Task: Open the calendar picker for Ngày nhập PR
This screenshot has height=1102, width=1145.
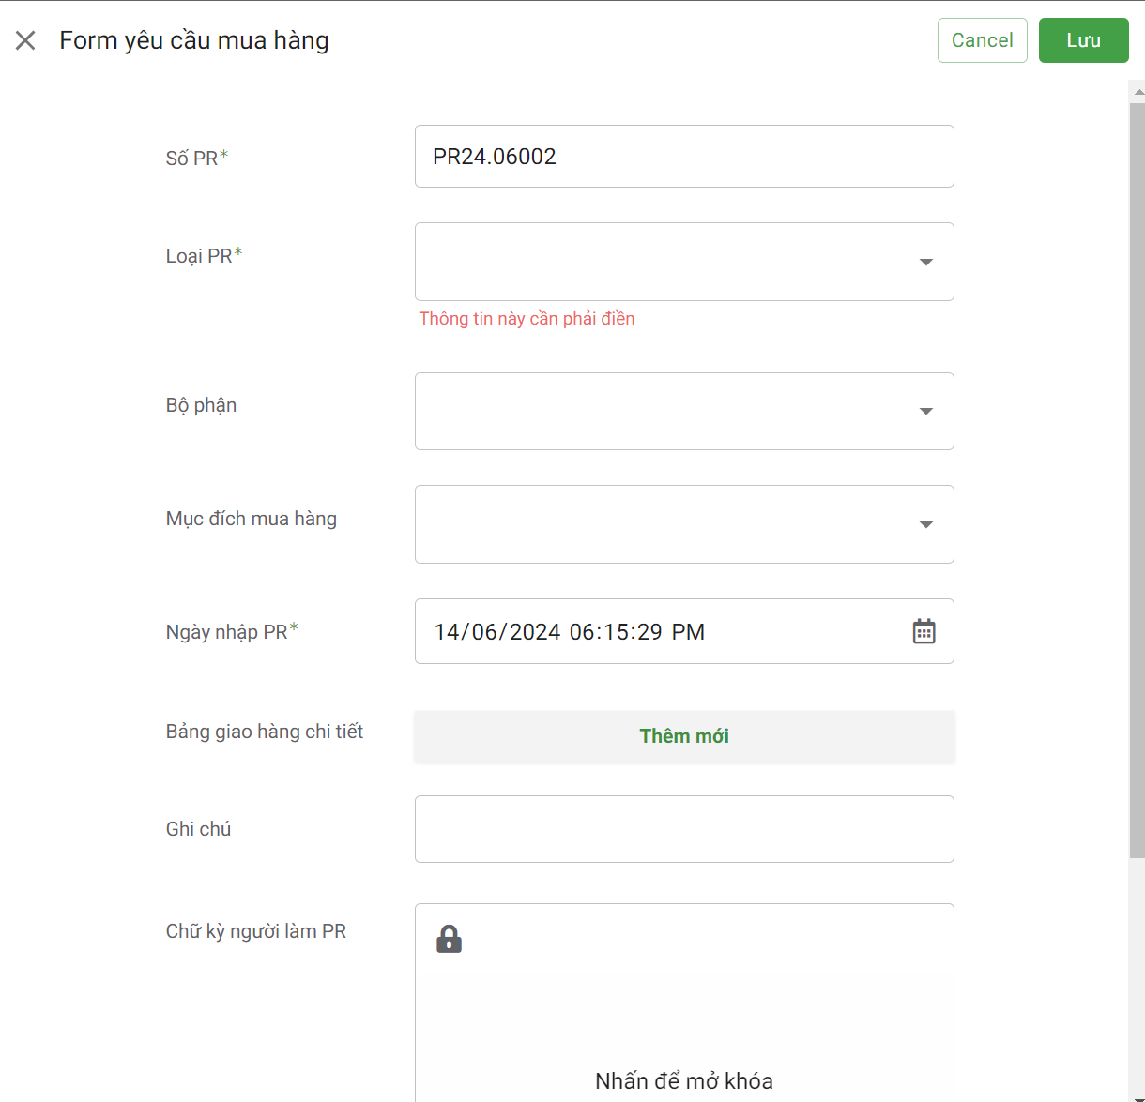Action: [924, 631]
